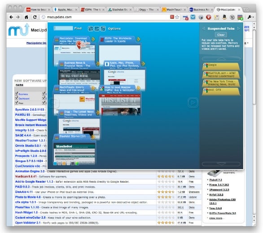Image resolution: width=263 pixels, height=233 pixels.
Task: Open the VueScan 8.6.41 link
Action: pyautogui.click(x=26, y=176)
